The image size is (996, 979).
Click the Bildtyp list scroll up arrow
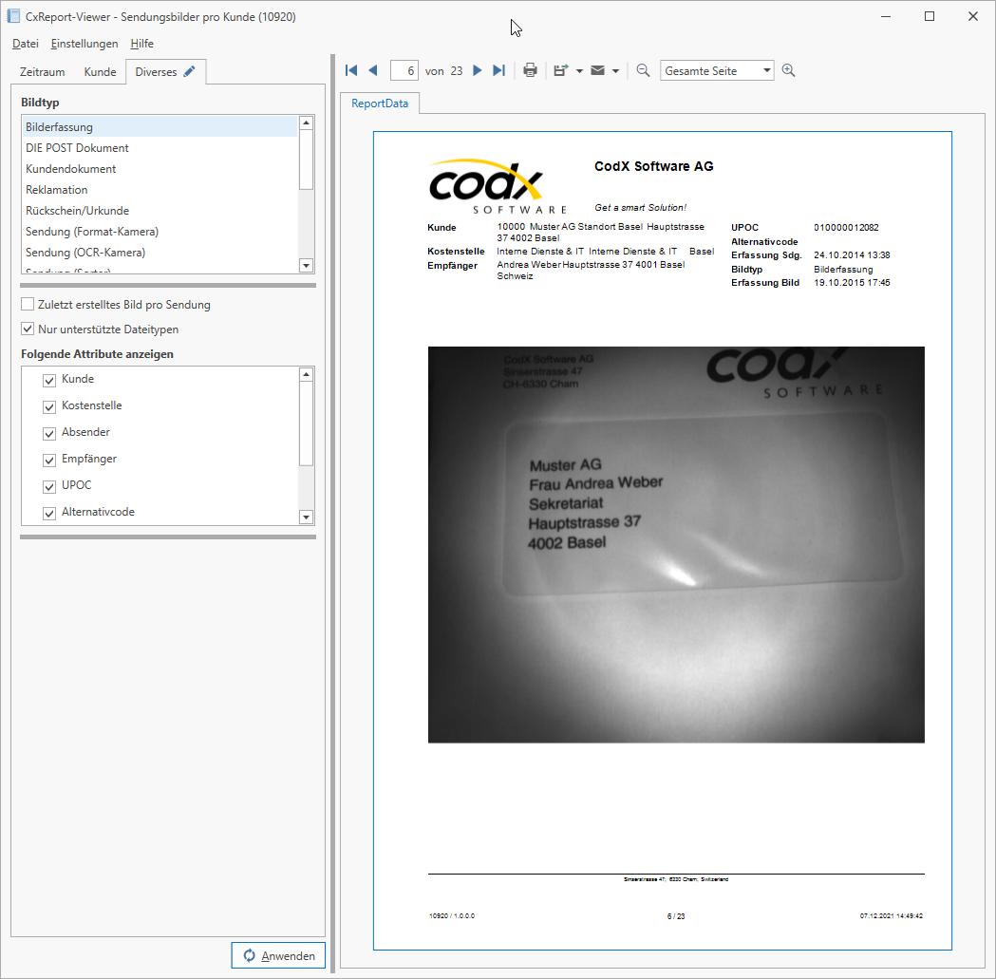tap(306, 122)
